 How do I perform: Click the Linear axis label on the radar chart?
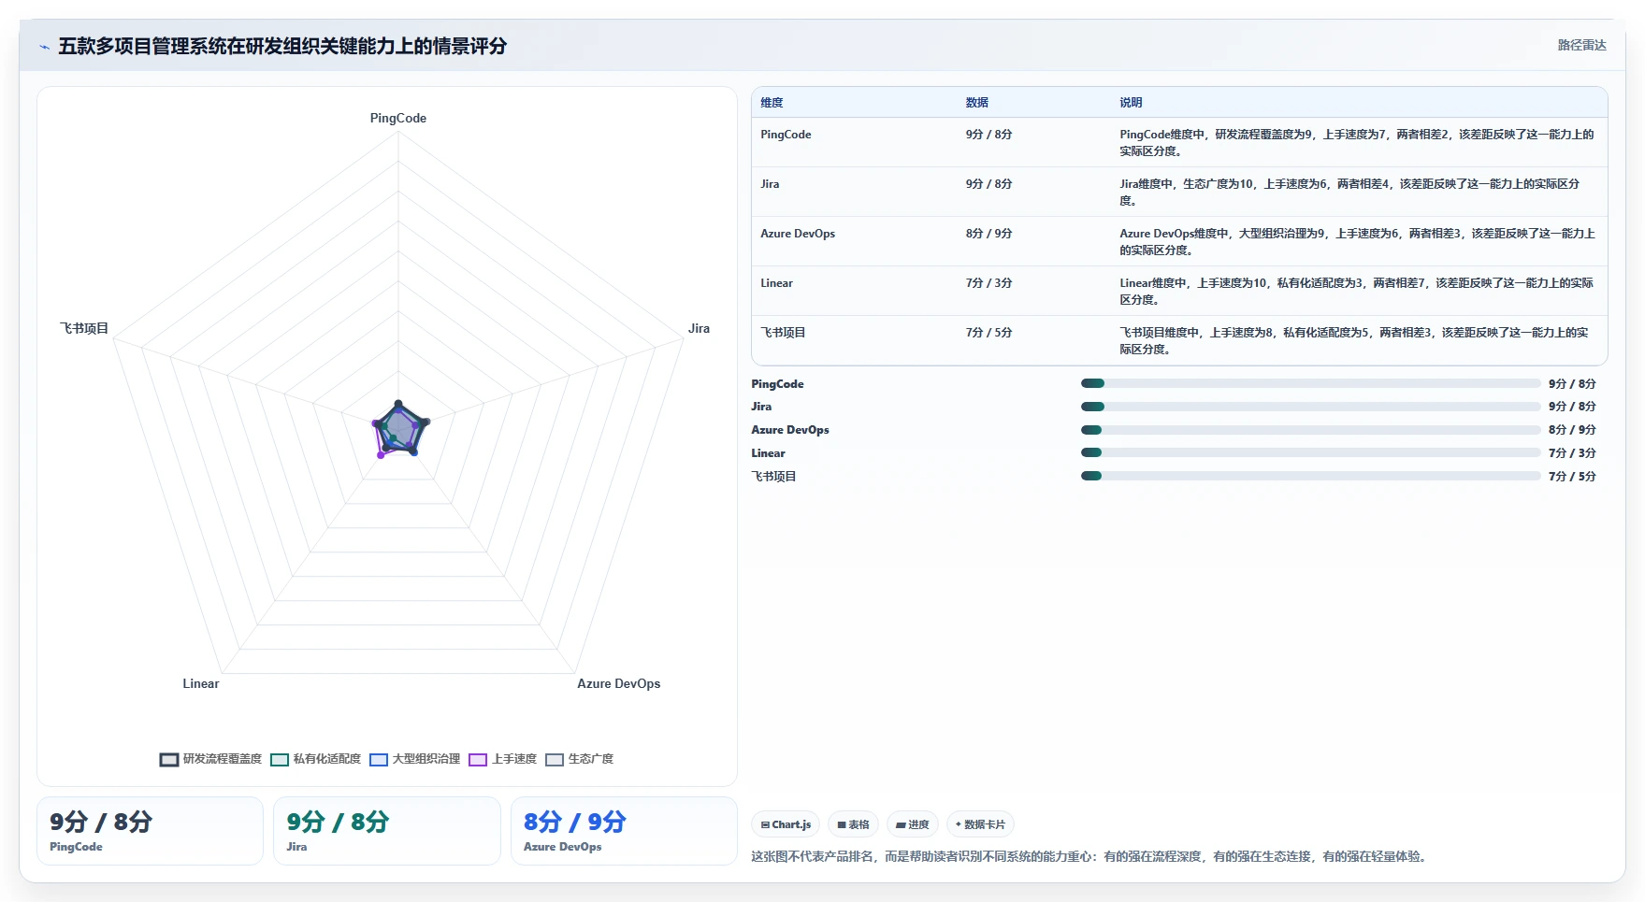coord(201,684)
